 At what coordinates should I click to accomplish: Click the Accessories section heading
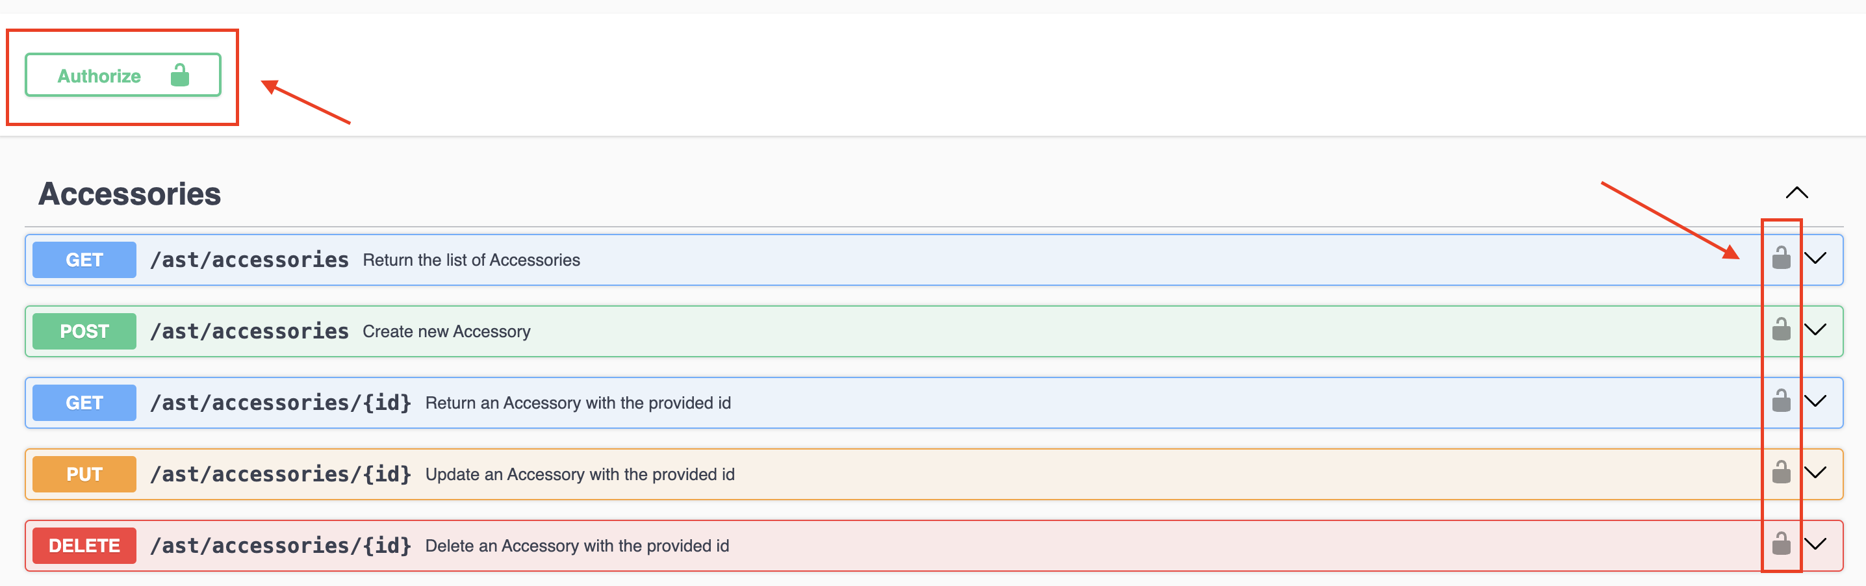130,194
